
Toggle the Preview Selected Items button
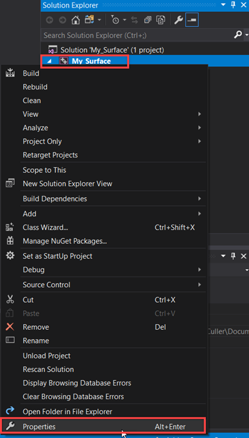click(x=192, y=20)
